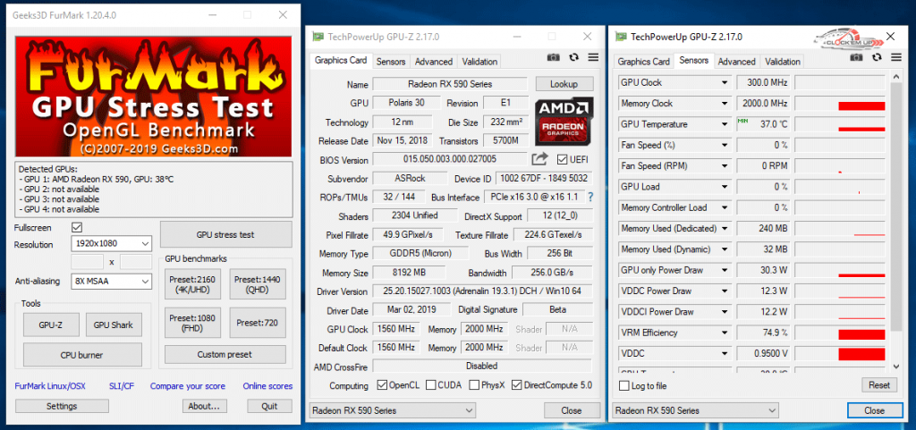Screen dimensions: 916x430
Task: Click the Bus Interface question mark icon
Action: coord(590,197)
